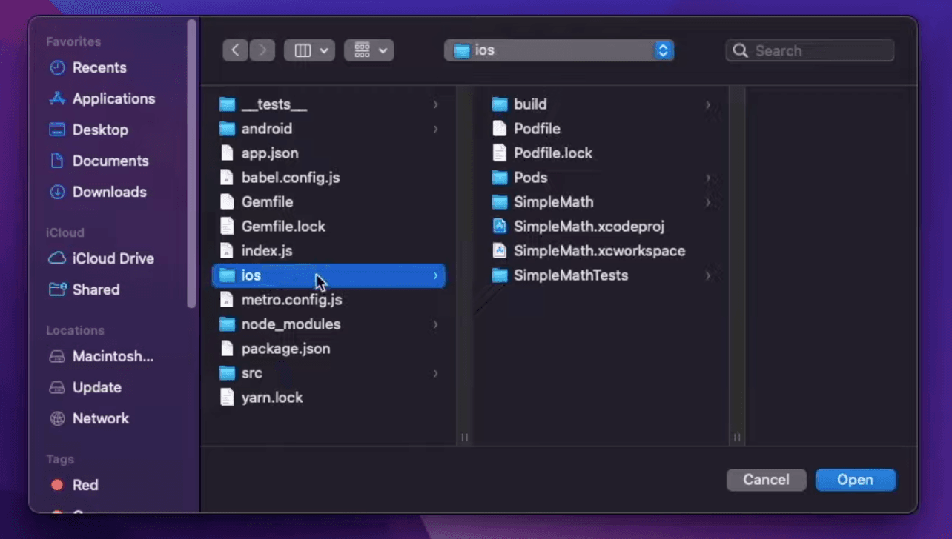Open the view options dropdown in the toolbar
This screenshot has height=539, width=952.
(309, 50)
